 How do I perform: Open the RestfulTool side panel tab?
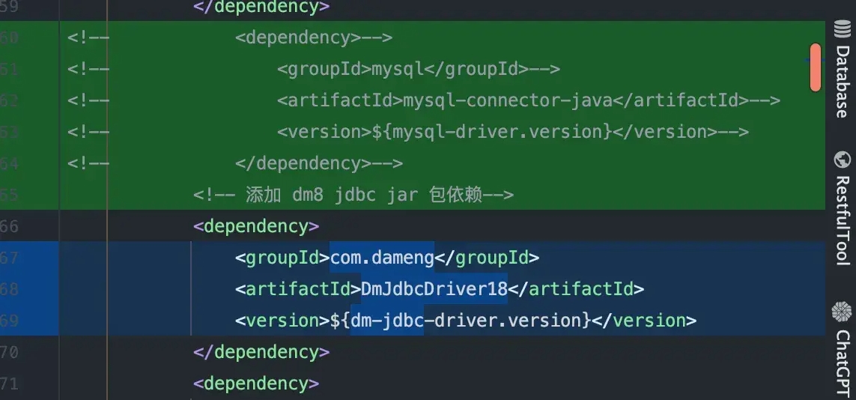(842, 220)
